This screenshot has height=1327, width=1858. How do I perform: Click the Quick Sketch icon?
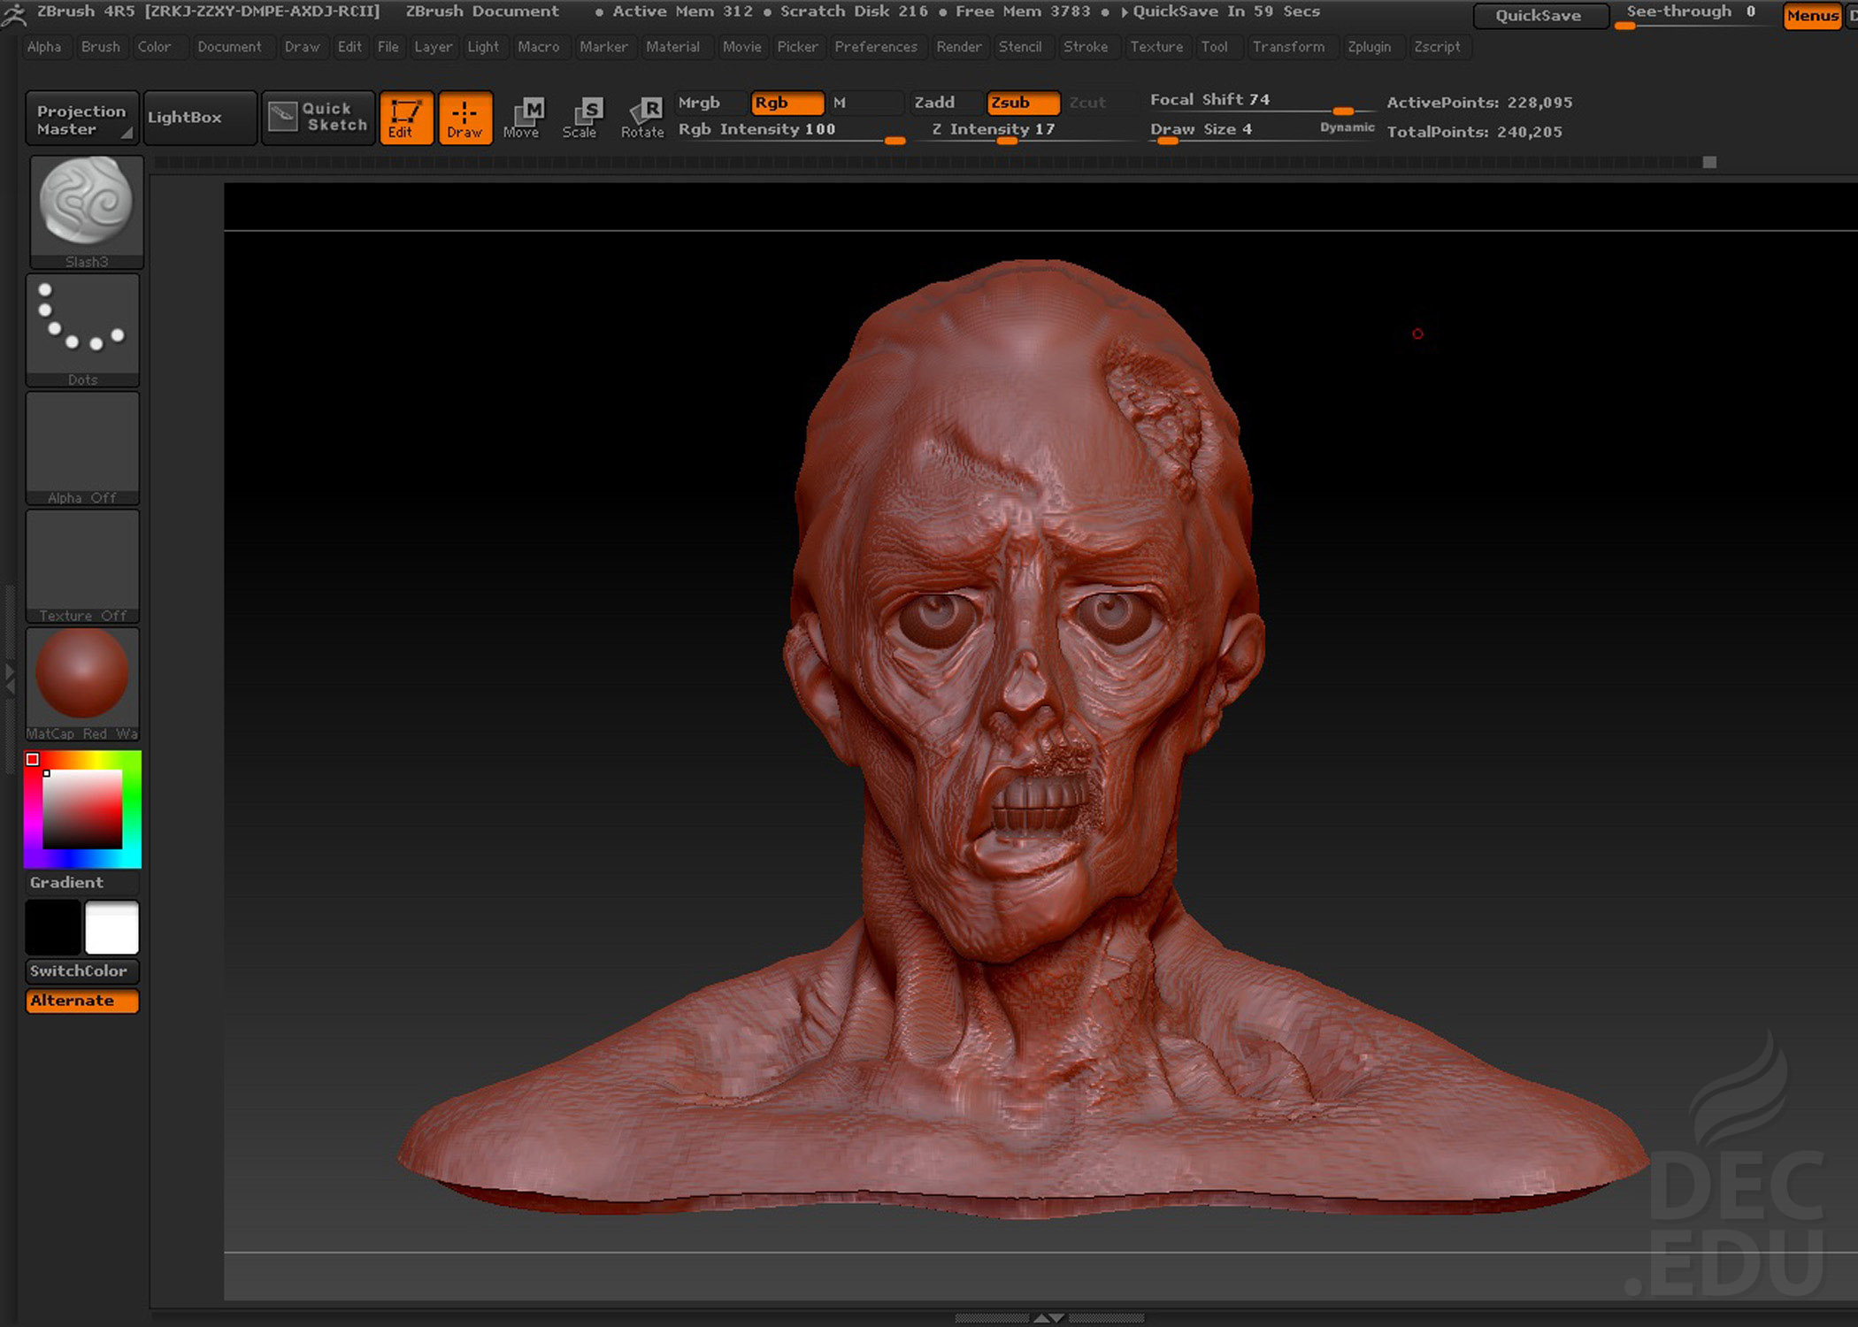click(318, 117)
